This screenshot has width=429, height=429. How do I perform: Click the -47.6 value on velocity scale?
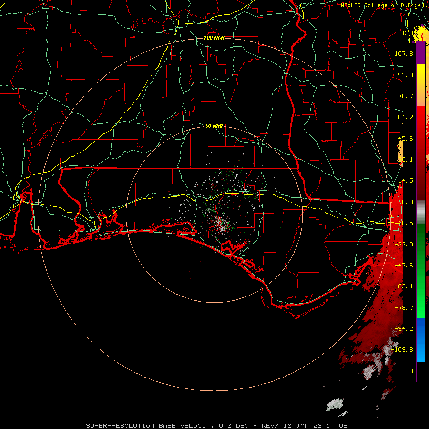404,265
